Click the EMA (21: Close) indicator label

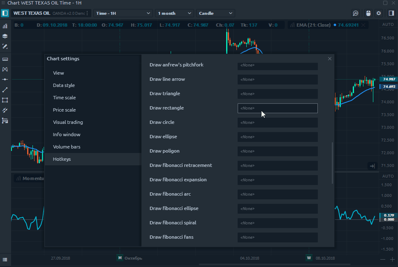tap(313, 25)
